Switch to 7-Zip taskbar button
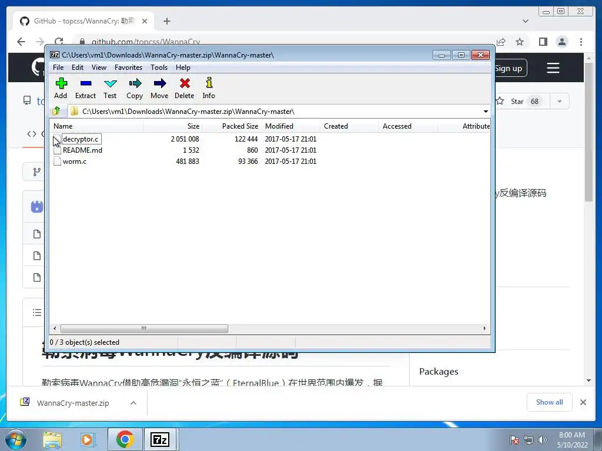Viewport: 602px width, 451px height. 160,439
